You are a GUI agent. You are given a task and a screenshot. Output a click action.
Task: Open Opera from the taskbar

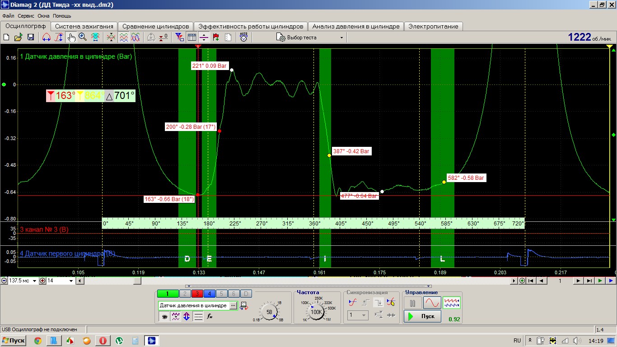[103, 340]
